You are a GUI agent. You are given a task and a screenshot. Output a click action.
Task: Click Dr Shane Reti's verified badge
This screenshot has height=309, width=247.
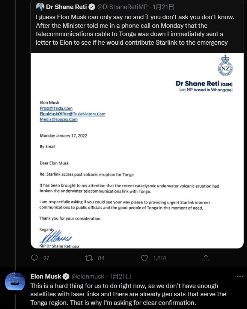click(x=91, y=7)
